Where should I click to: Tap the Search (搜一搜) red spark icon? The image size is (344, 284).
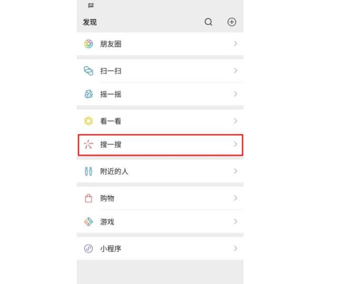click(x=88, y=144)
